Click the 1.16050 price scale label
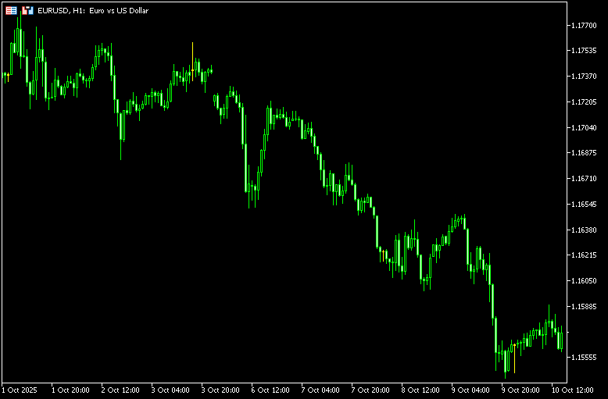 pyautogui.click(x=585, y=281)
